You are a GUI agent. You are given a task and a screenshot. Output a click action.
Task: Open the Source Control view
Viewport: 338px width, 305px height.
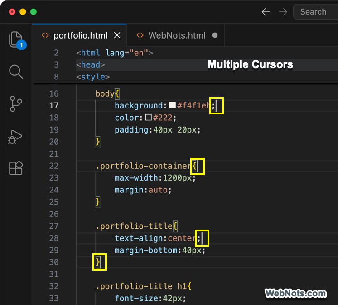tap(16, 103)
